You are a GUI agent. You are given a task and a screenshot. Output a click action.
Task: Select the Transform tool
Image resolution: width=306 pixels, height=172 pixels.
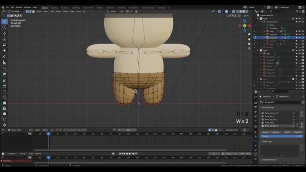tap(4, 51)
